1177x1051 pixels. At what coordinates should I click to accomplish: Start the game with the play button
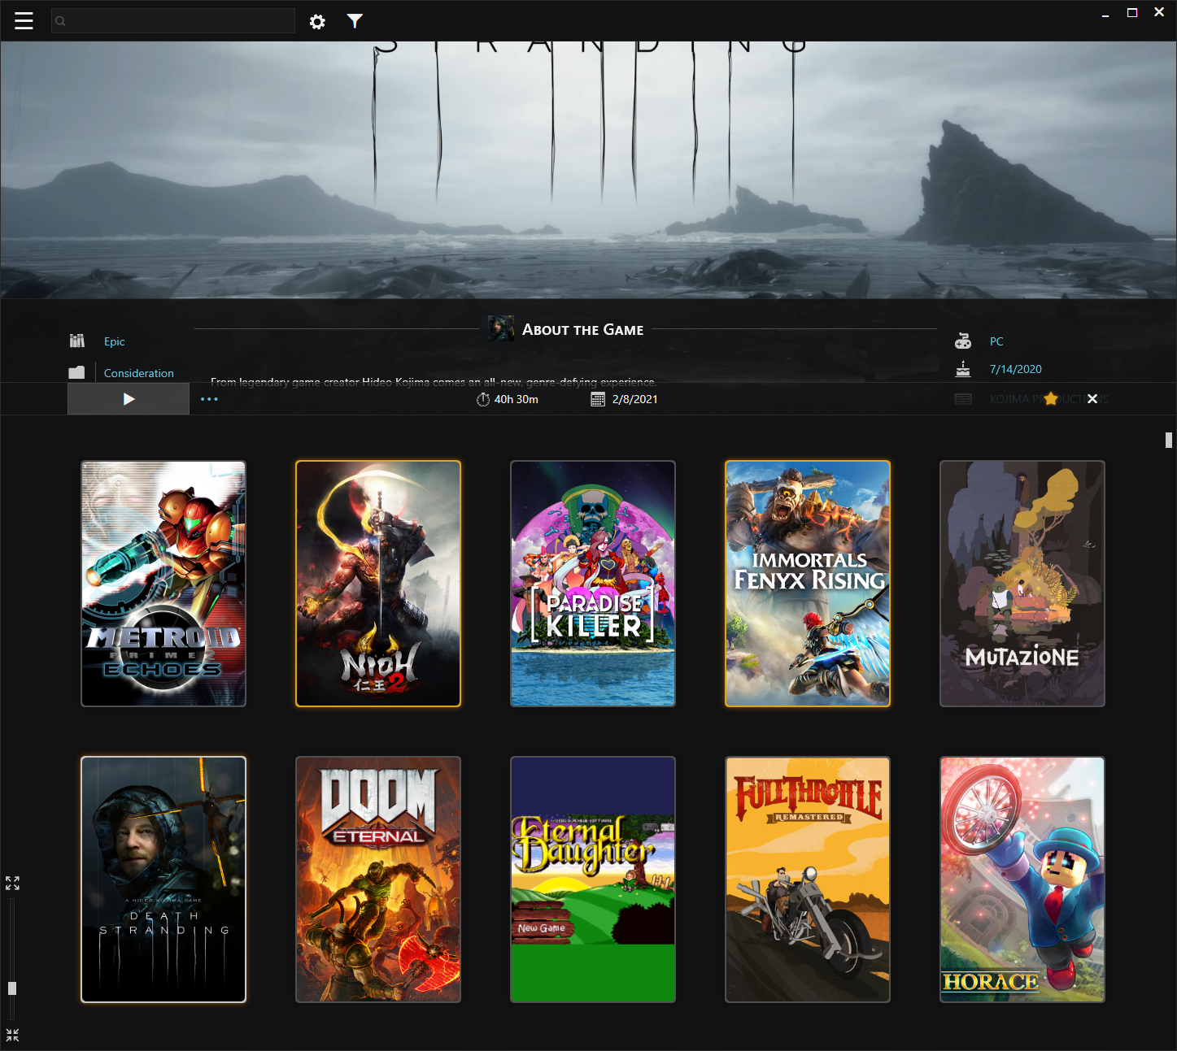click(x=129, y=399)
